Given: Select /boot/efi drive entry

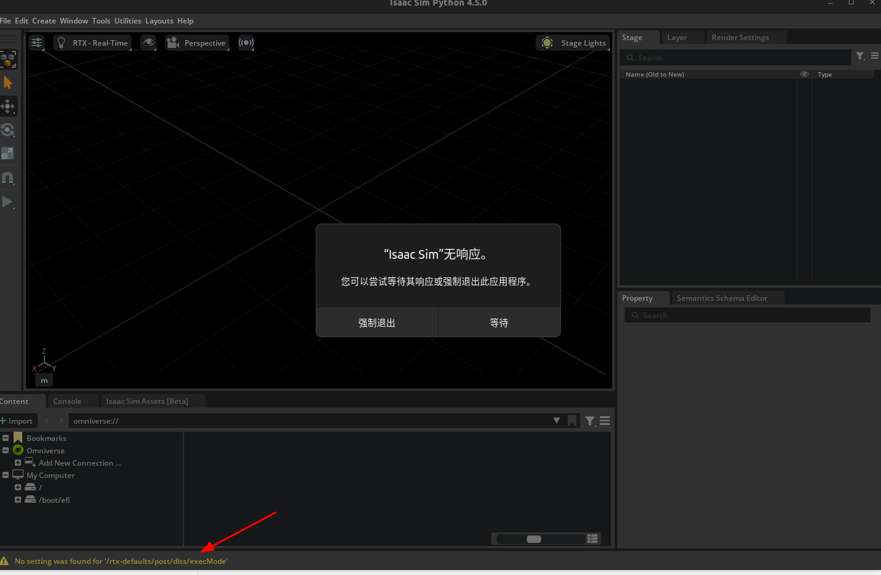Looking at the screenshot, I should (54, 500).
